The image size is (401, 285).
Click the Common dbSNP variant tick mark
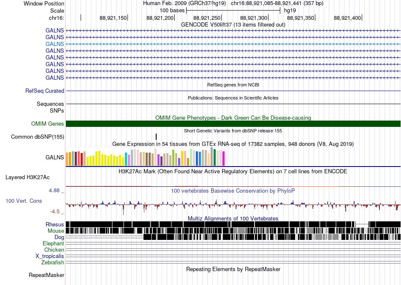pyautogui.click(x=156, y=137)
